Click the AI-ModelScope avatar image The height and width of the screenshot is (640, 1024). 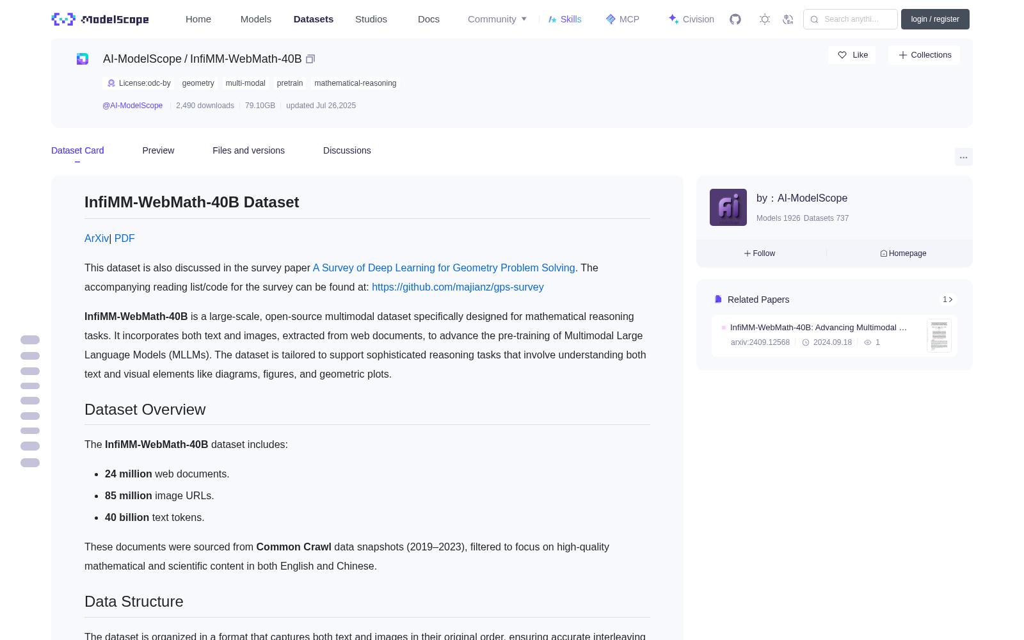pos(728,207)
